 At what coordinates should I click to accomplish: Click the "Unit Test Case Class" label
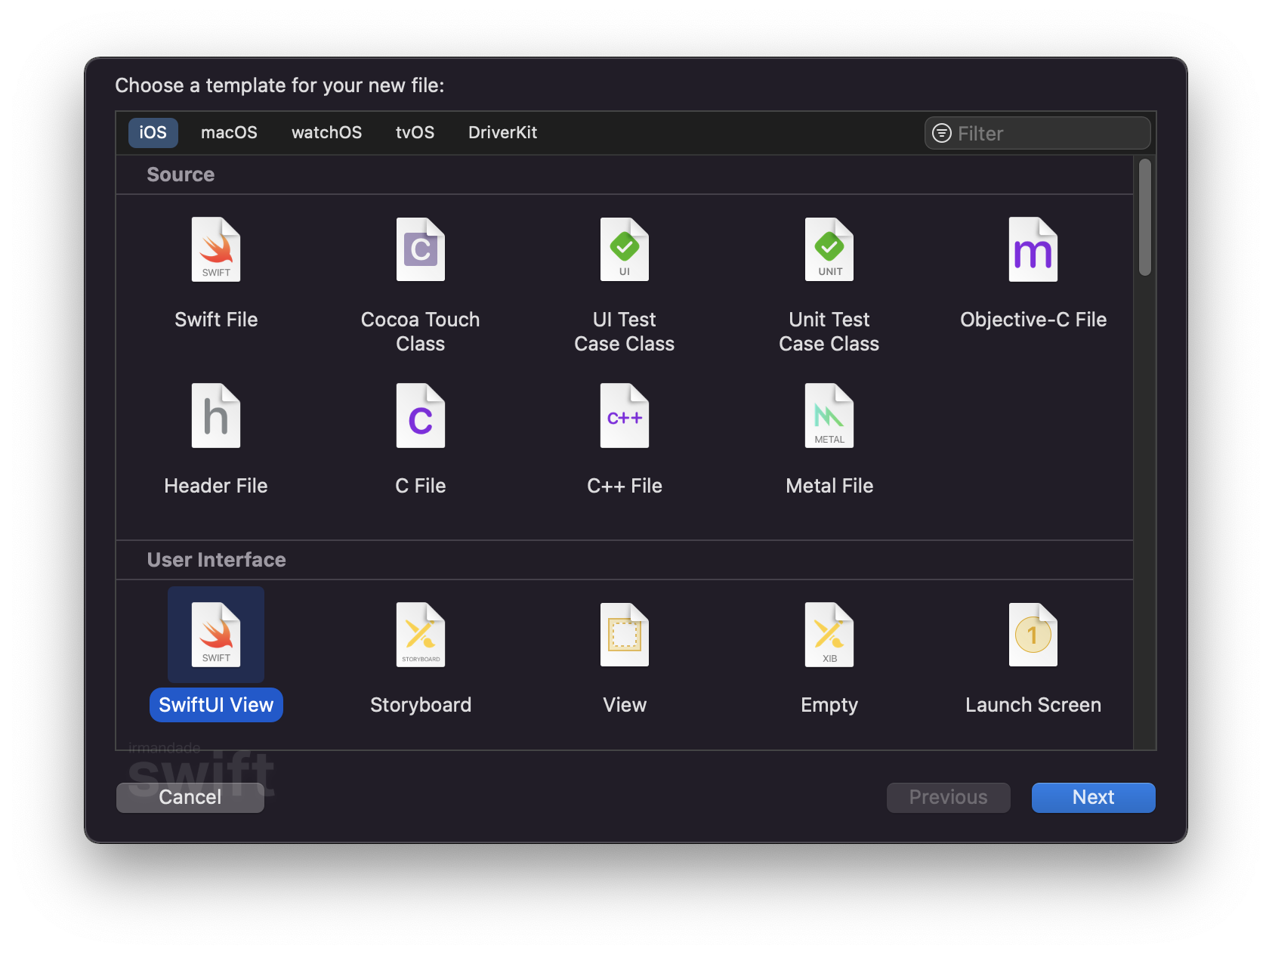[x=829, y=332]
